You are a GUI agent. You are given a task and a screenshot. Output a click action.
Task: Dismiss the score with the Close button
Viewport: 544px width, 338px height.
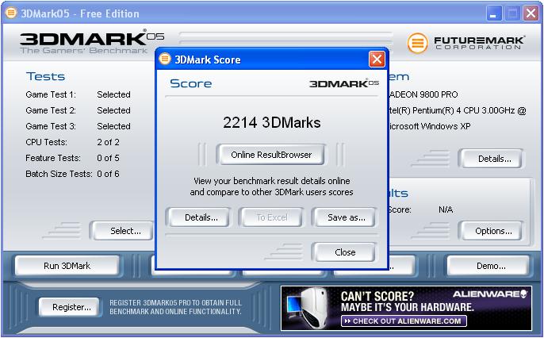coord(345,252)
